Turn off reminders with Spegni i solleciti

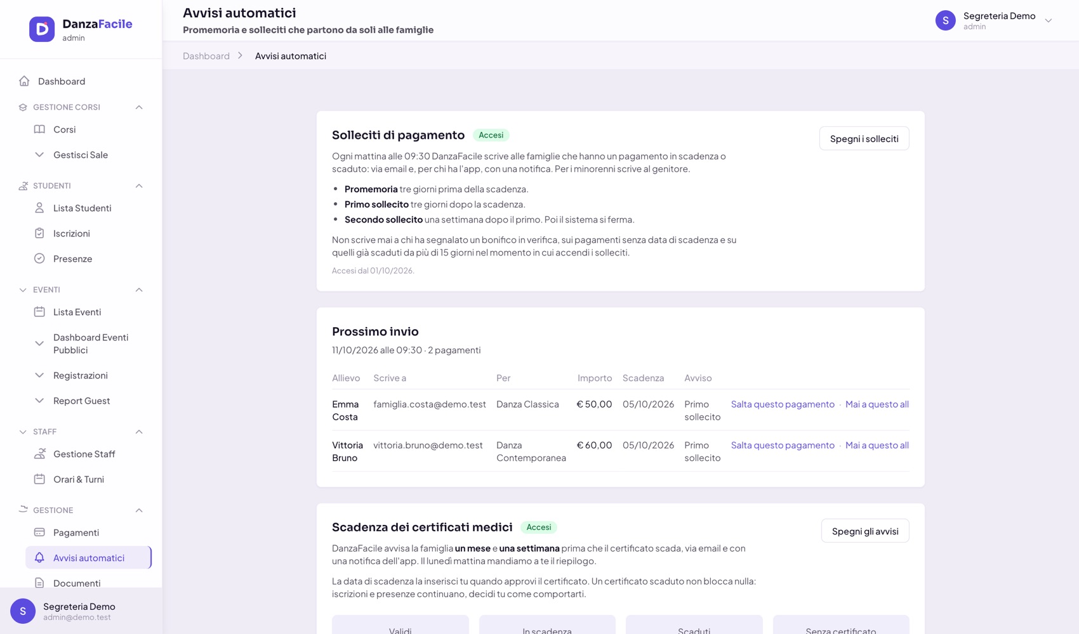click(x=864, y=138)
